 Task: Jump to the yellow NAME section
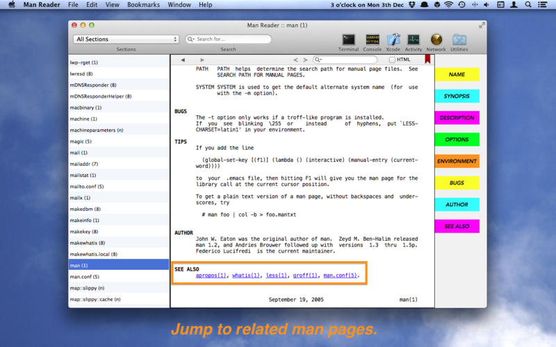457,74
